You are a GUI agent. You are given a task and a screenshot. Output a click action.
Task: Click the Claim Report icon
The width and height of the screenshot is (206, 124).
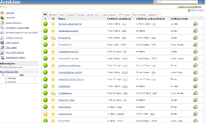click(x=2, y=42)
